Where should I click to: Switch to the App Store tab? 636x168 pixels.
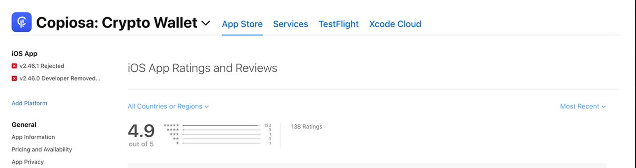[x=242, y=24]
